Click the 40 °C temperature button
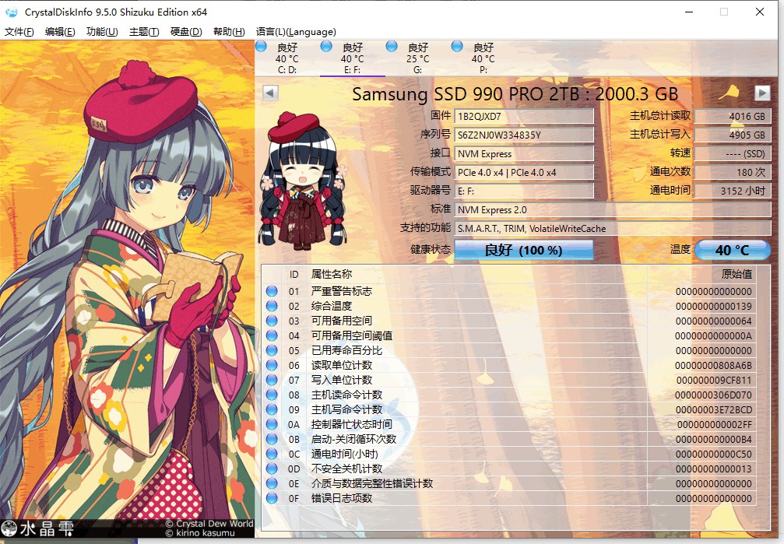The image size is (784, 544). 732,250
